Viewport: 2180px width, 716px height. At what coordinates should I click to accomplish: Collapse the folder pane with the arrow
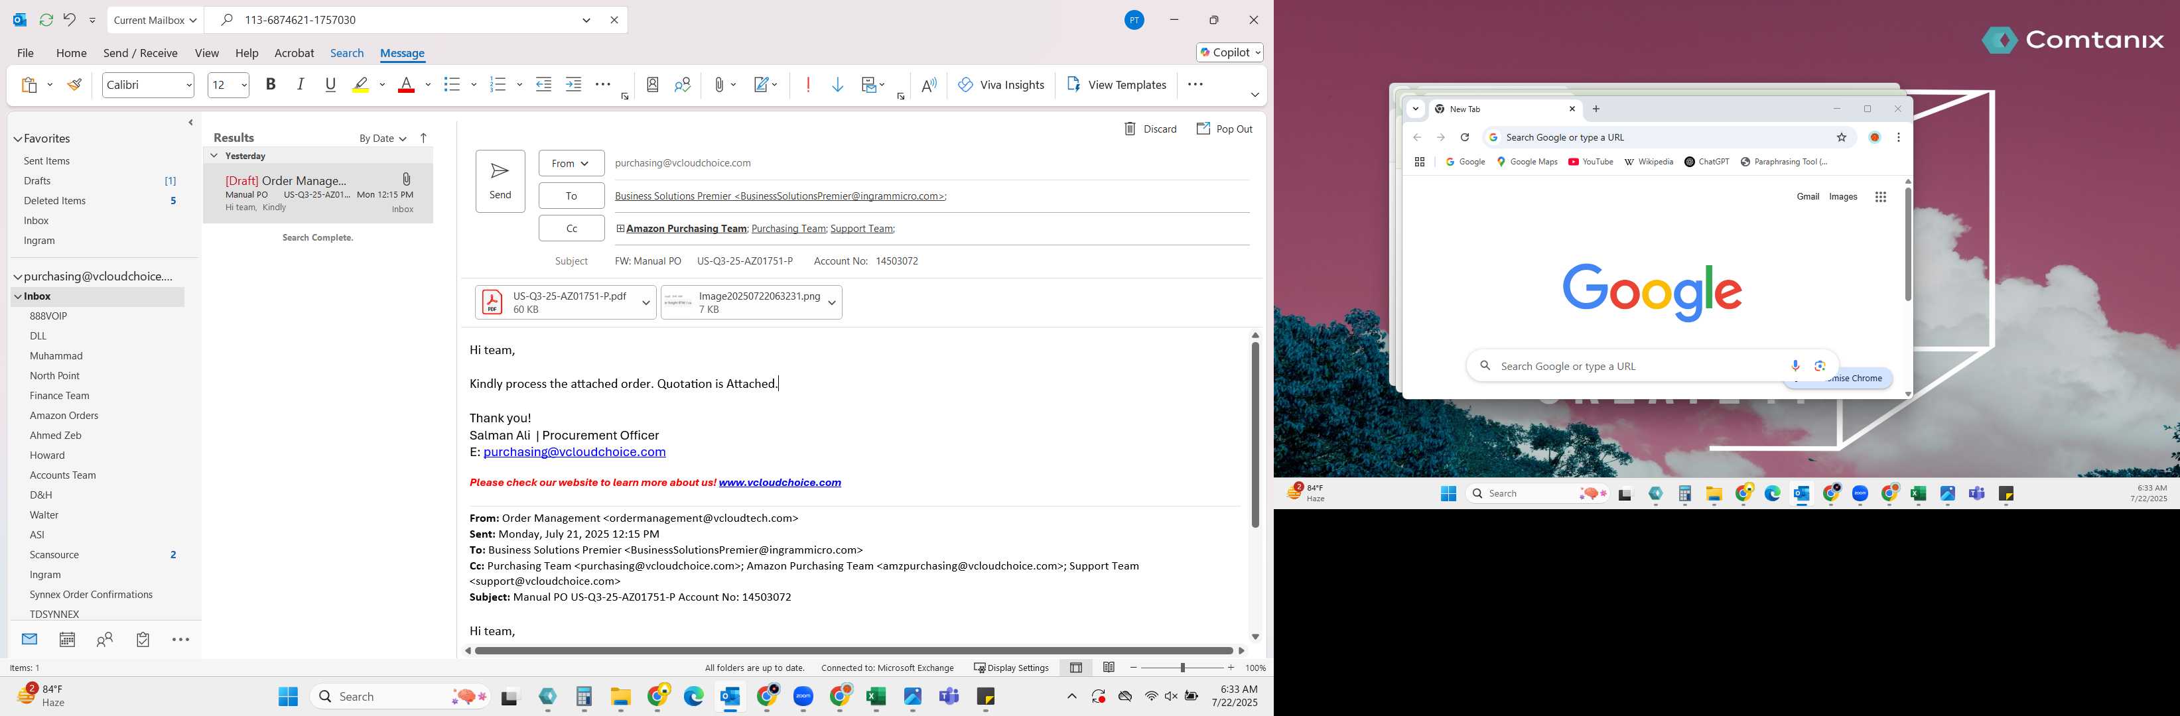point(190,123)
